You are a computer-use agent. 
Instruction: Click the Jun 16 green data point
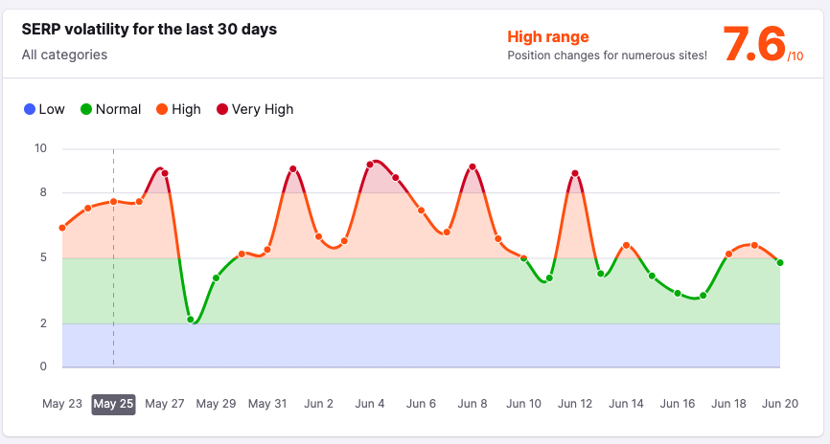[678, 294]
